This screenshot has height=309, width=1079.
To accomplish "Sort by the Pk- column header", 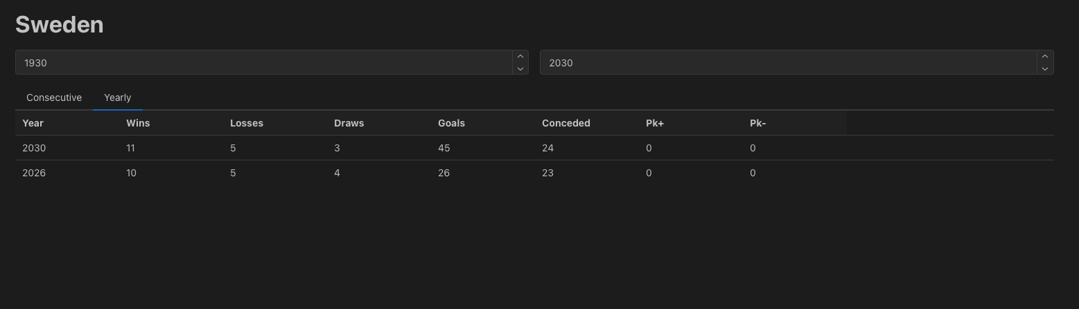I will pyautogui.click(x=757, y=123).
